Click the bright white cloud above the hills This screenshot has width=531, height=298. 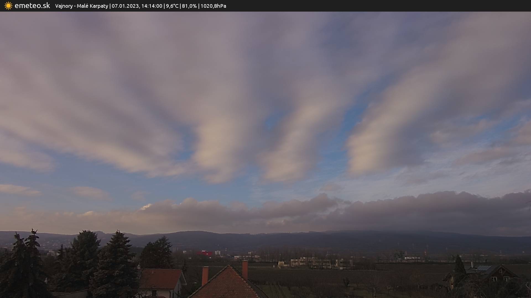point(146,206)
